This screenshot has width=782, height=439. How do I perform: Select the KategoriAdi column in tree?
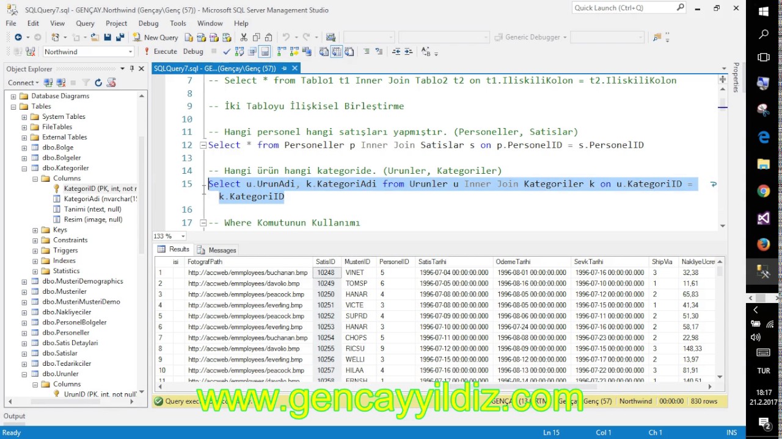pyautogui.click(x=100, y=199)
